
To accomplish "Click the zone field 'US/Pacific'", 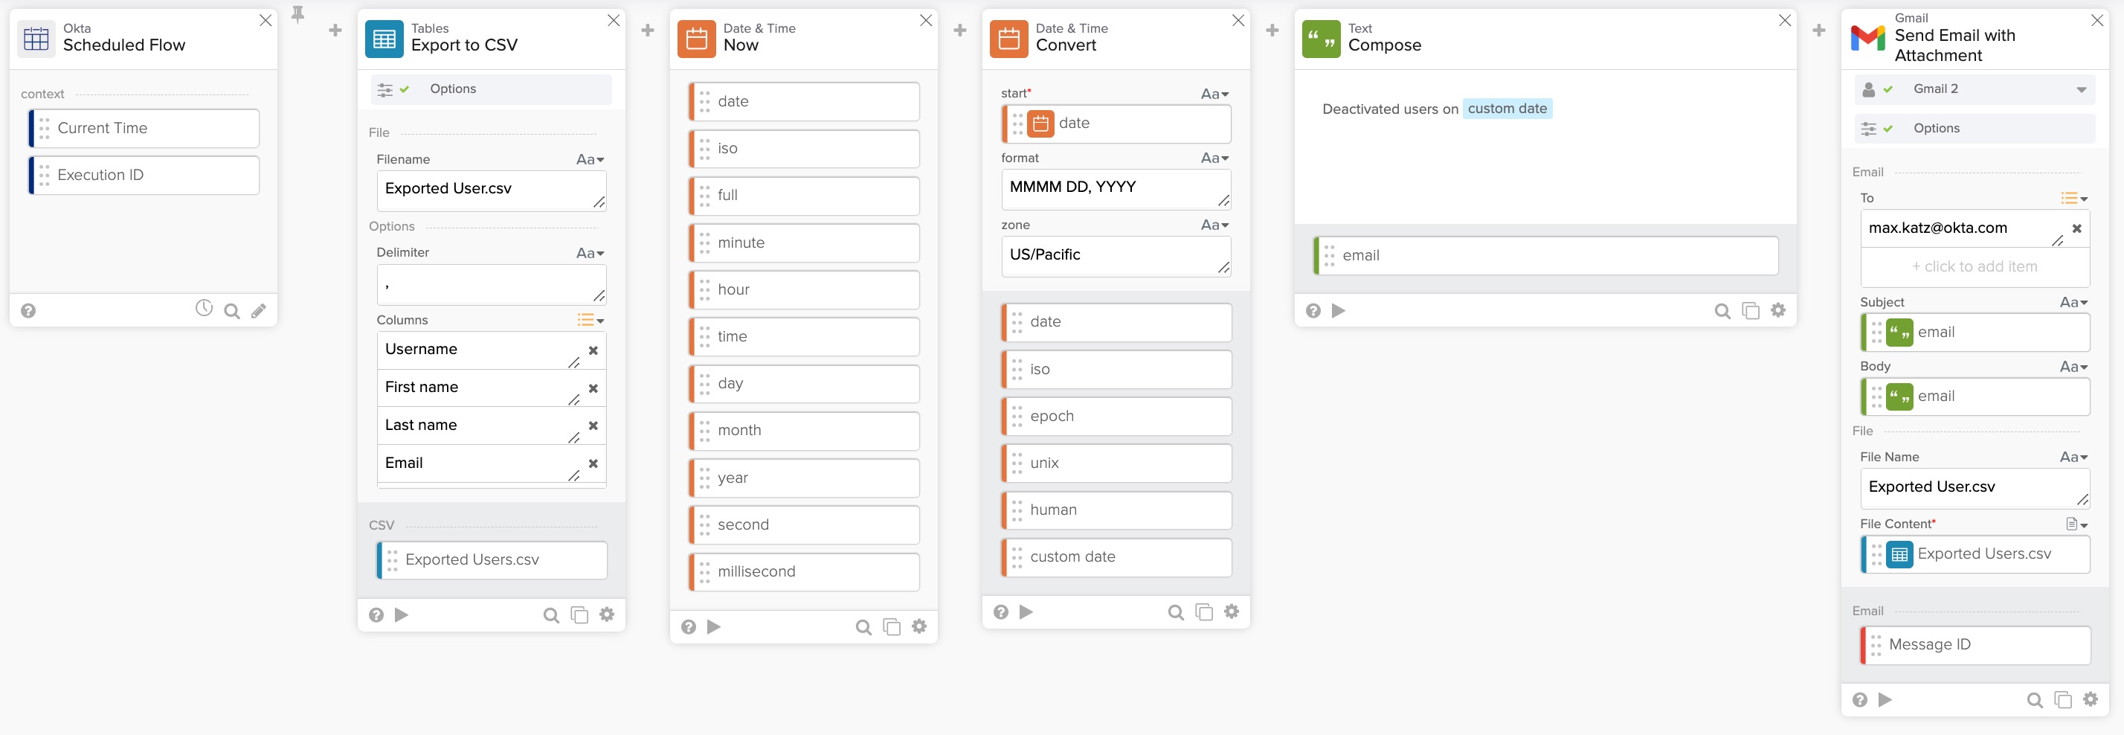I will pyautogui.click(x=1116, y=256).
